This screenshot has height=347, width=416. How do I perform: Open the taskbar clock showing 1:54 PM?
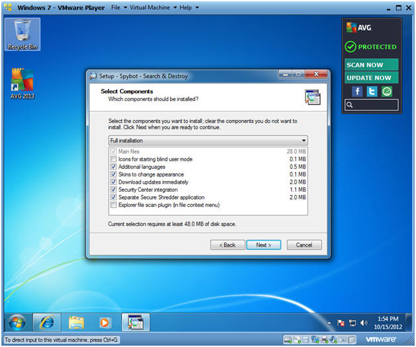(x=388, y=323)
